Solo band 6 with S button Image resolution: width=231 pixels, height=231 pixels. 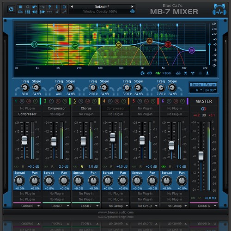(182, 101)
